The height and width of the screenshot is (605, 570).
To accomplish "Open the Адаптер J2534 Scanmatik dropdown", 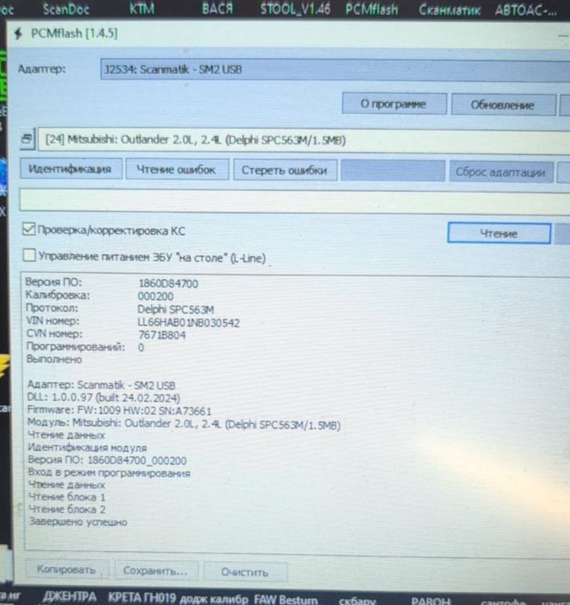I will pos(335,70).
